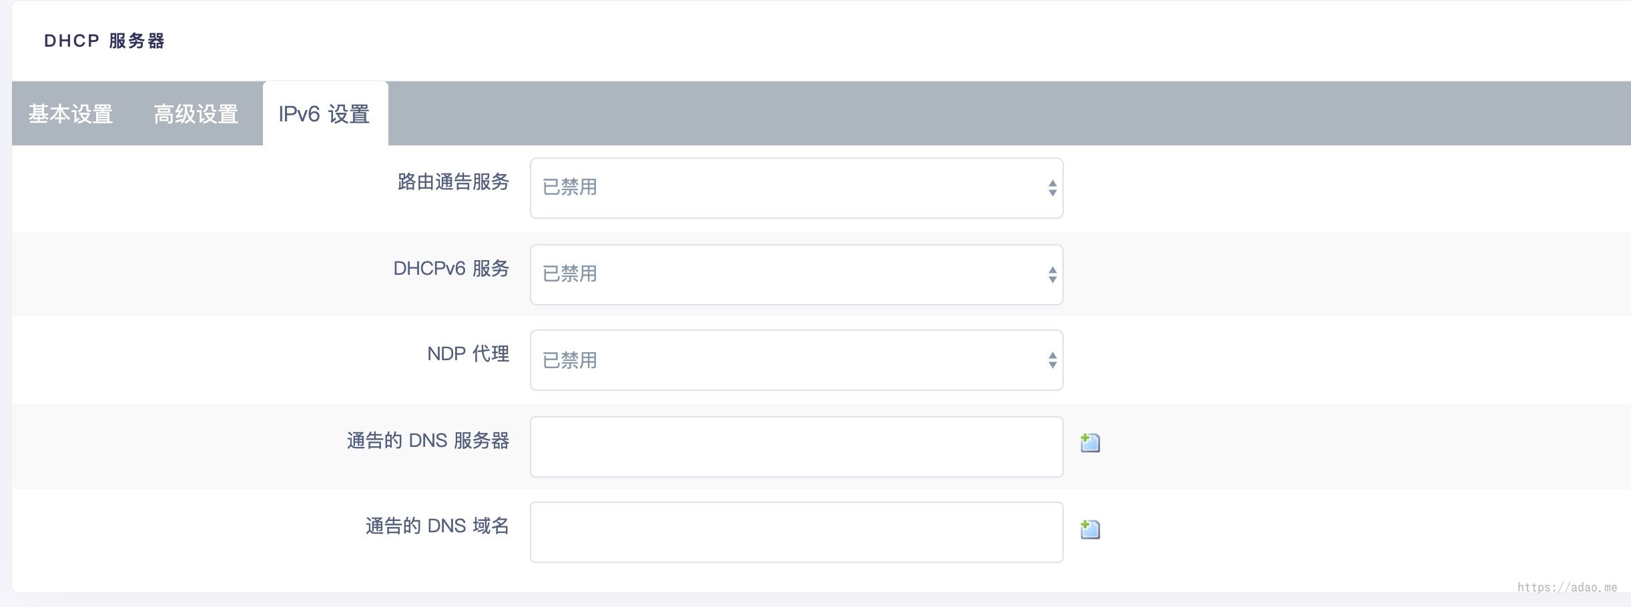1631x607 pixels.
Task: Select the IPv6 设置 tab
Action: pyautogui.click(x=324, y=114)
